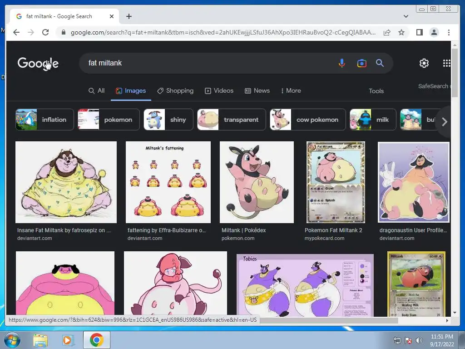Open Chrome three-dot menu
Screen dimensions: 465x349
click(449, 32)
